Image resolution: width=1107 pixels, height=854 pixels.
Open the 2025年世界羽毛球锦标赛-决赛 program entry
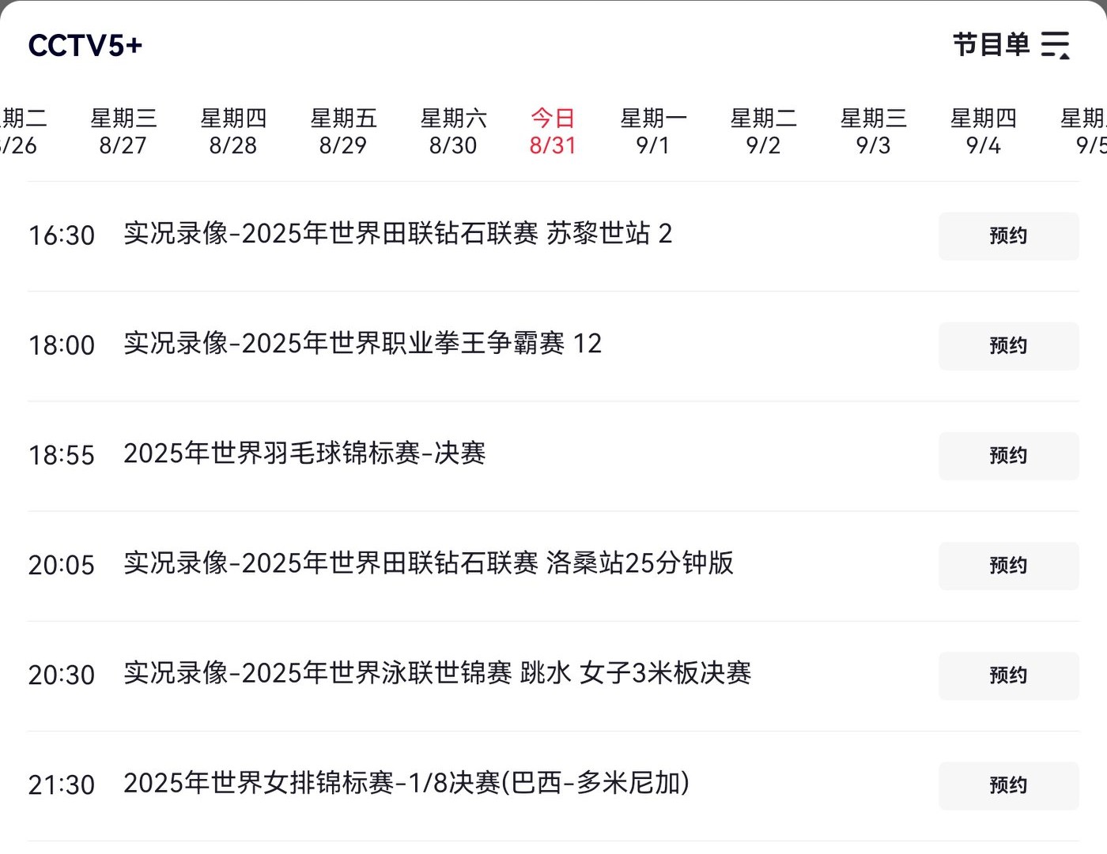tap(304, 453)
